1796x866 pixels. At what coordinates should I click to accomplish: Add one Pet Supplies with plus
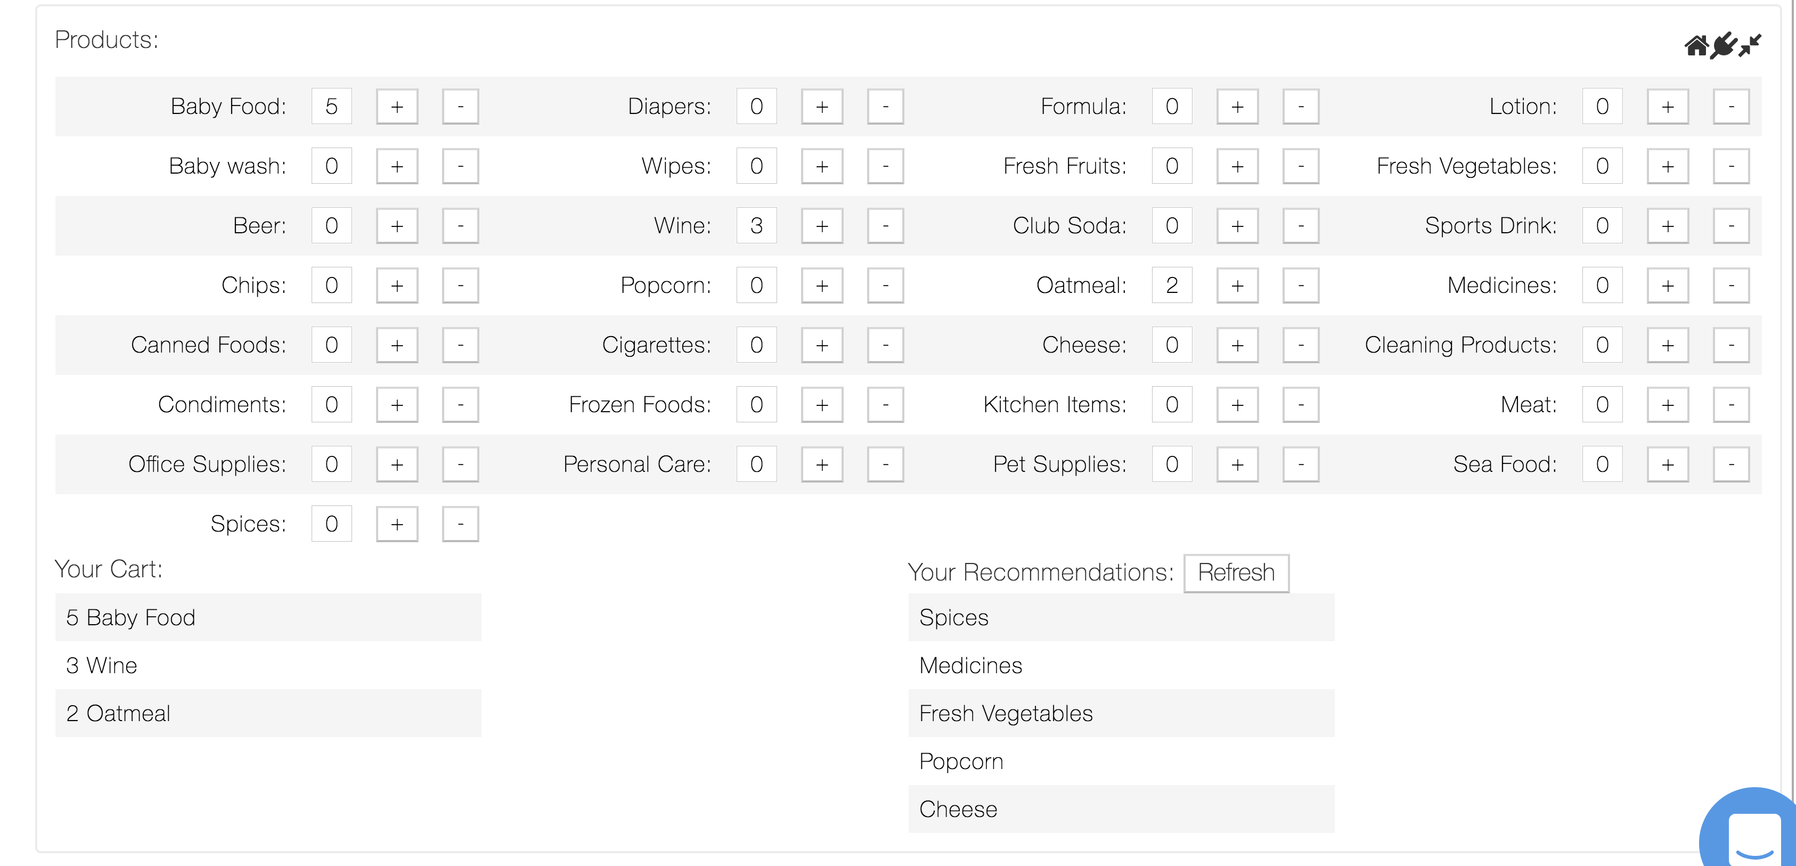[x=1237, y=464]
